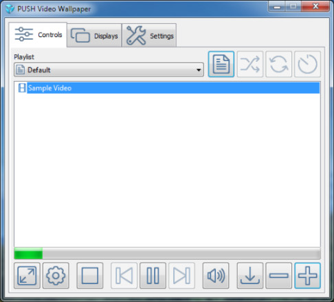The image size is (334, 302).
Task: Switch to the Displays tab
Action: tap(94, 36)
